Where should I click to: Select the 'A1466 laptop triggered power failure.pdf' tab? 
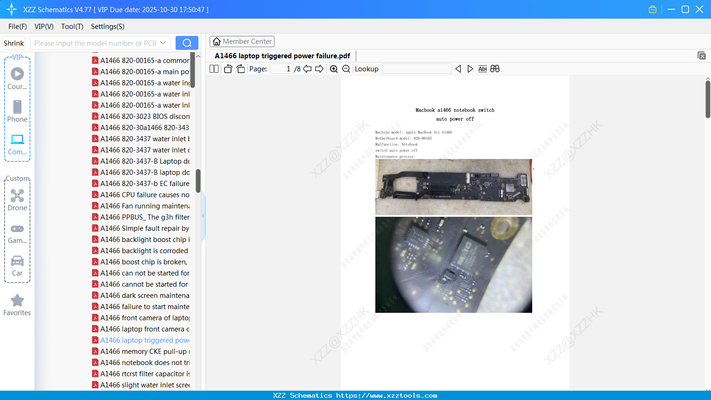pos(282,56)
